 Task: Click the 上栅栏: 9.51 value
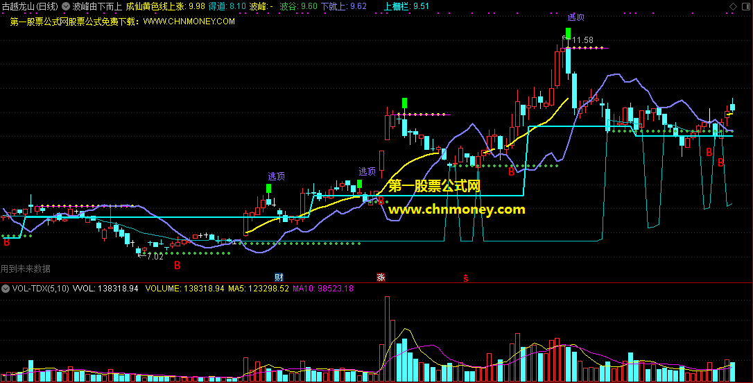[407, 7]
